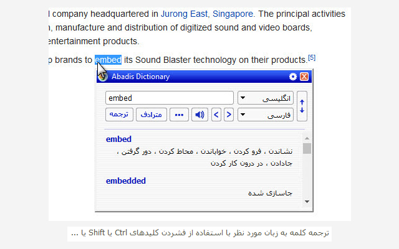Click the Persian caption below the screenshot

click(199, 233)
